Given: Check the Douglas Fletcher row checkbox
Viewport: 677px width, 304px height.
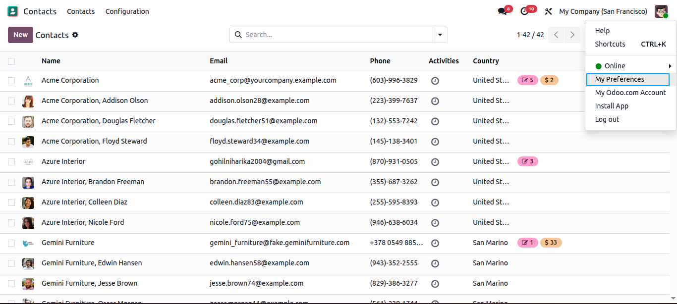Looking at the screenshot, I should pyautogui.click(x=11, y=121).
